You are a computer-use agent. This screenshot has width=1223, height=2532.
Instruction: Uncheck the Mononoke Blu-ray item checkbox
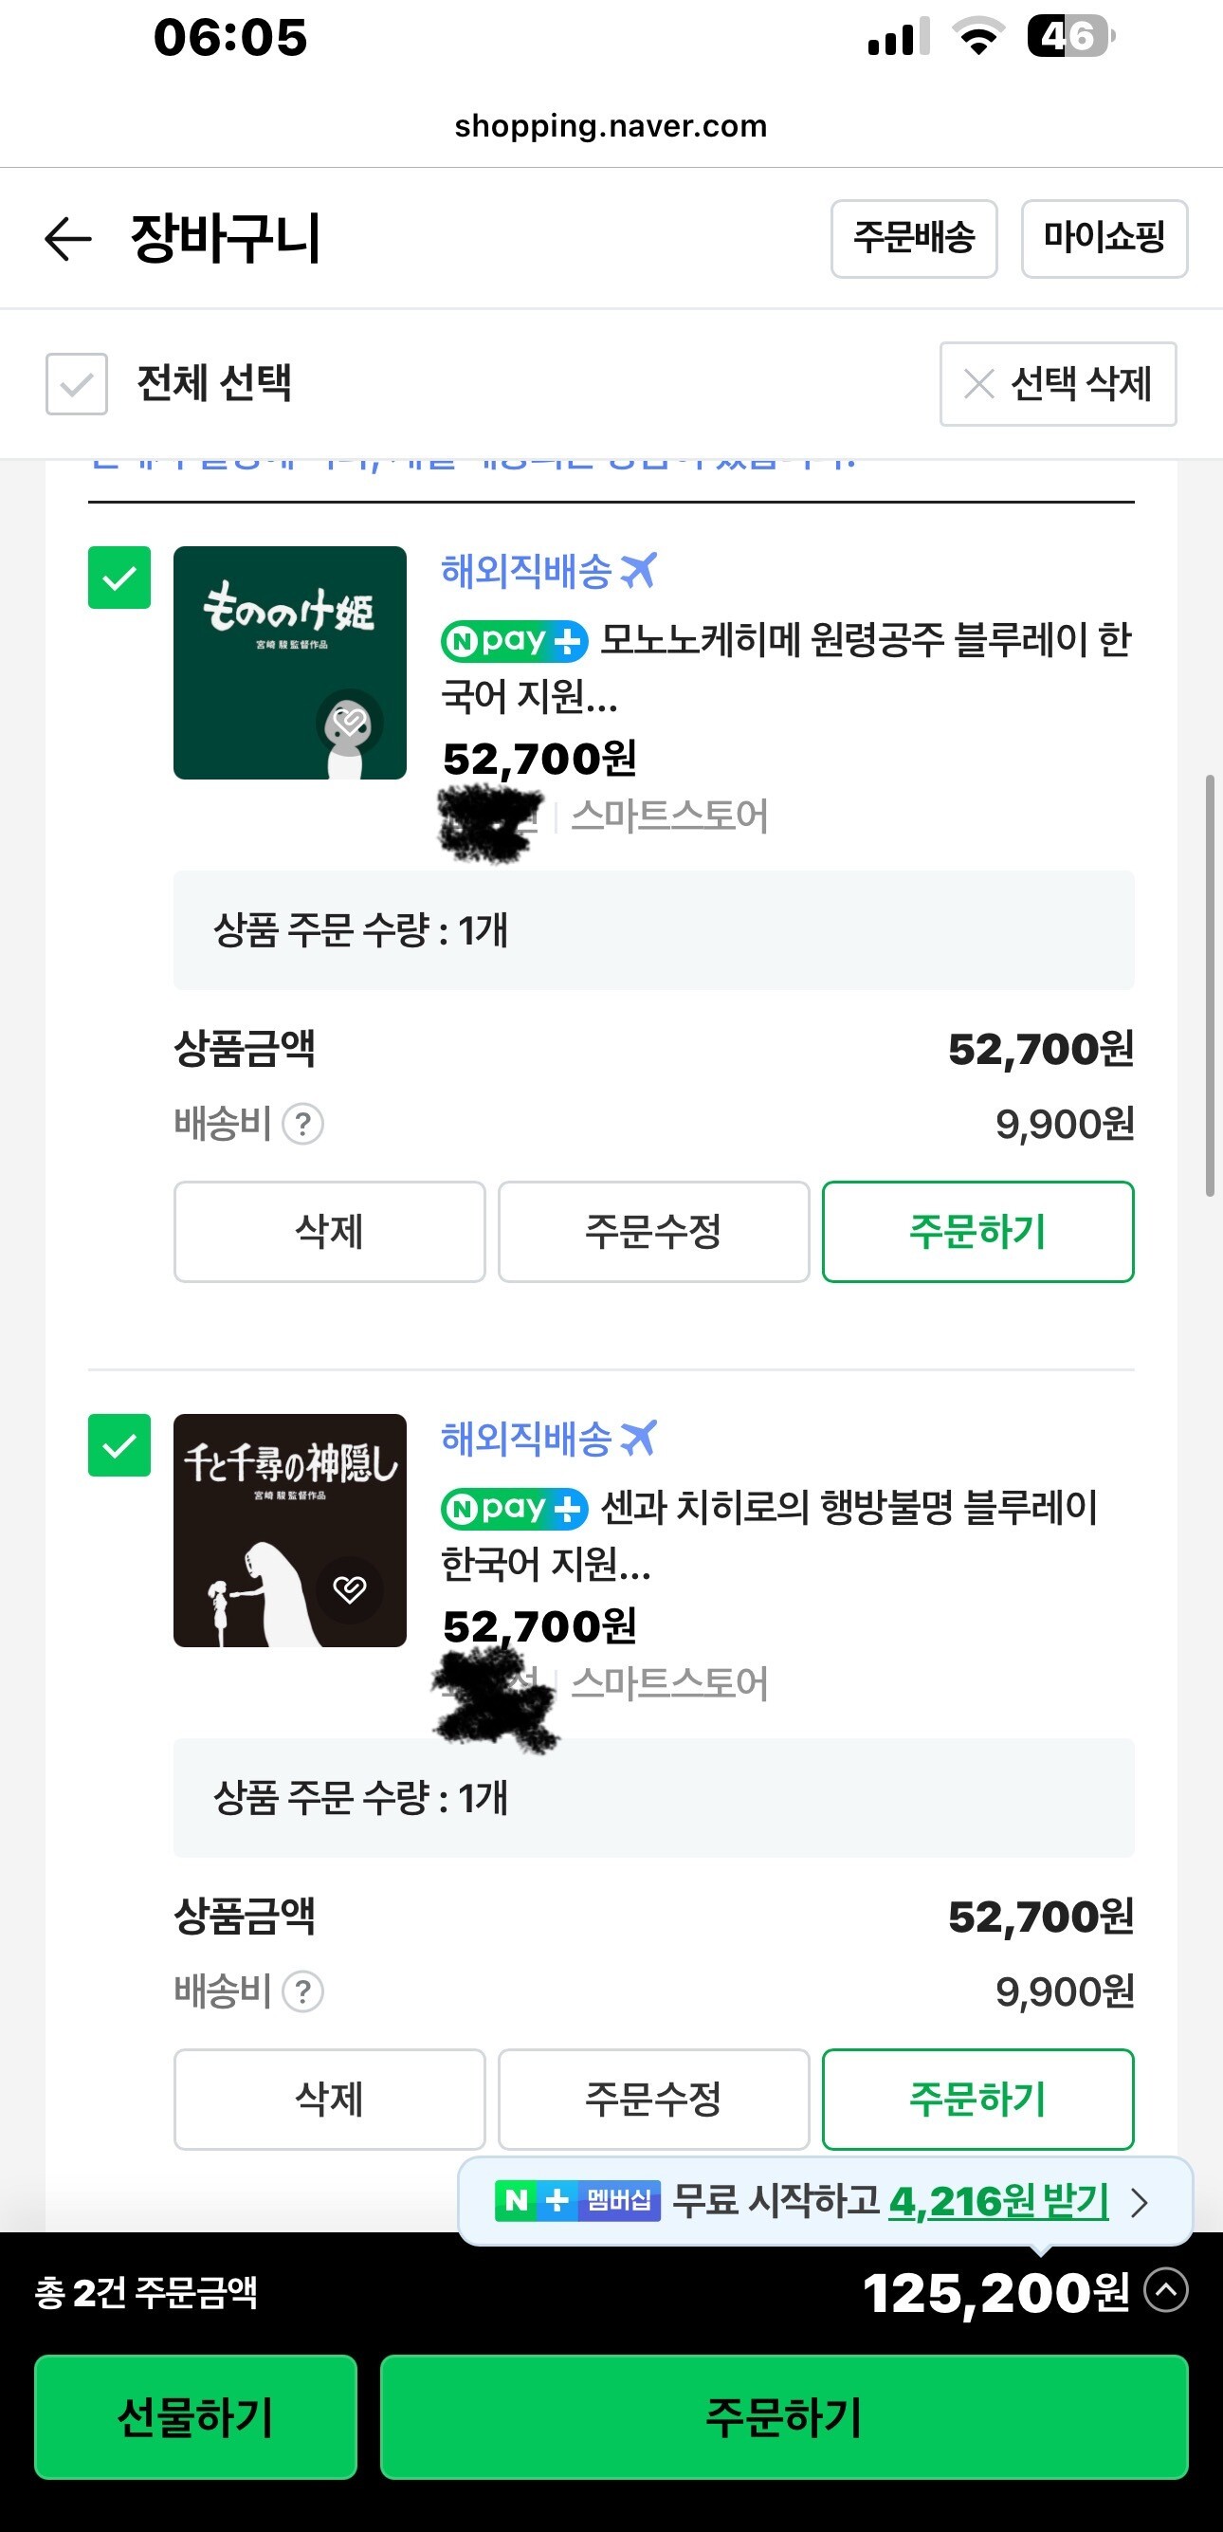(x=119, y=578)
